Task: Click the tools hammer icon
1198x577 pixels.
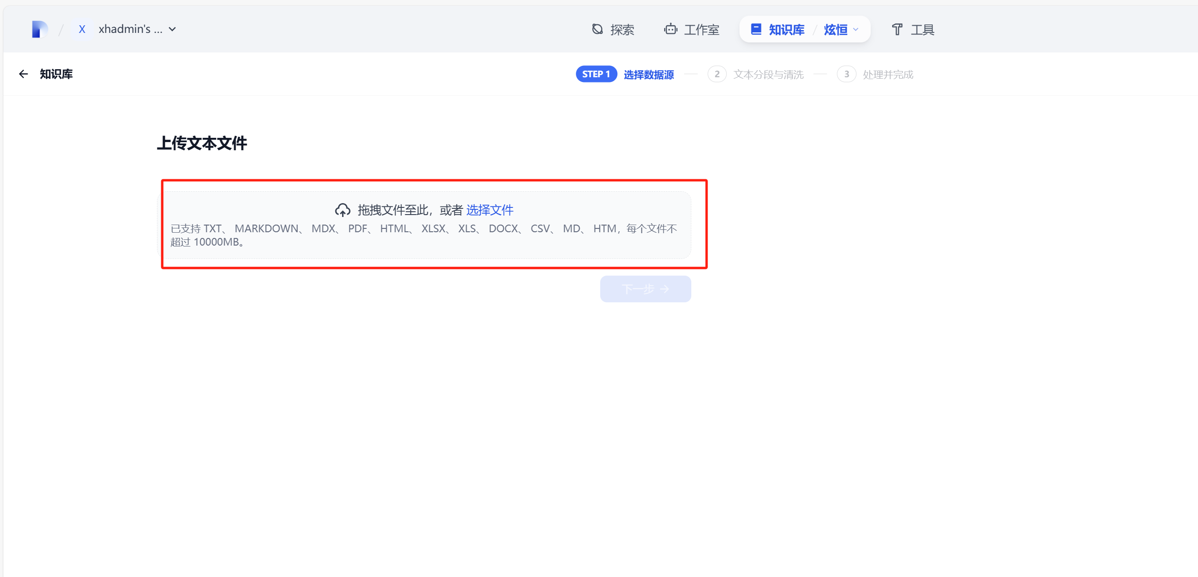Action: 897,29
